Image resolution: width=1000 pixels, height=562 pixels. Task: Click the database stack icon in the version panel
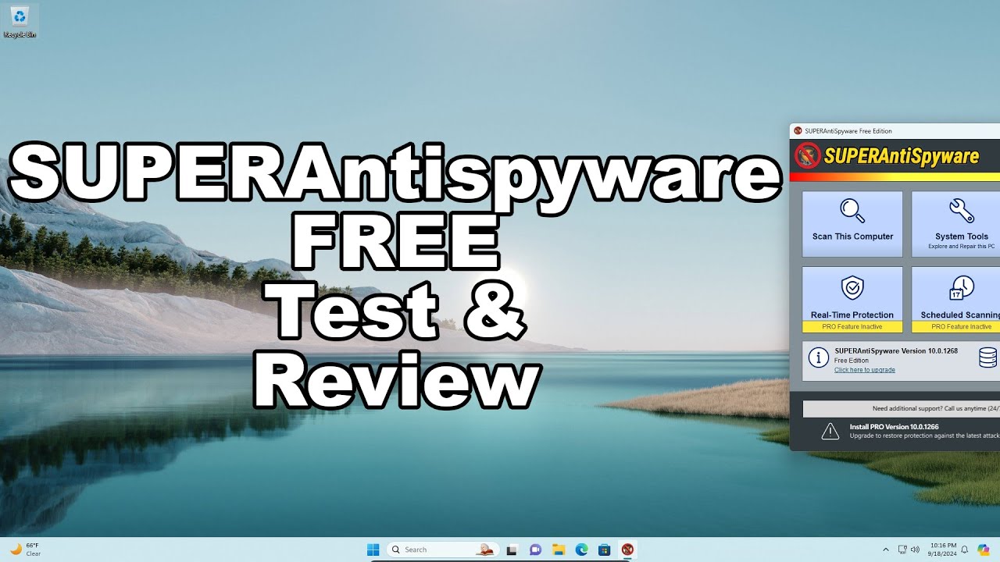[987, 358]
